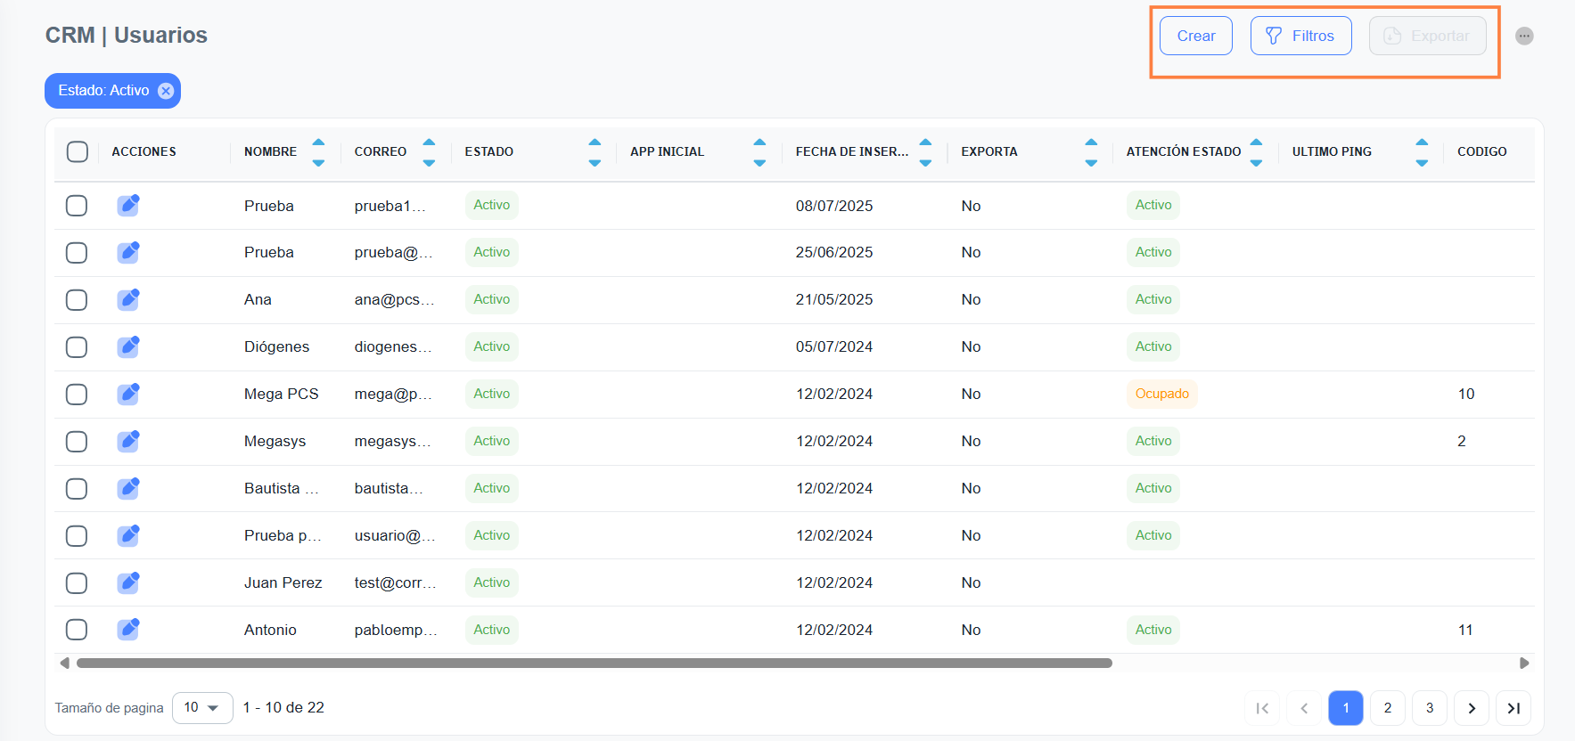
Task: Open the page size dropdown
Action: click(x=202, y=707)
